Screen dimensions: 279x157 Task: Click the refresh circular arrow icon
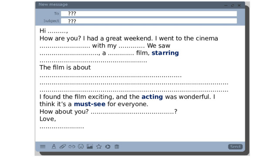[108, 147]
